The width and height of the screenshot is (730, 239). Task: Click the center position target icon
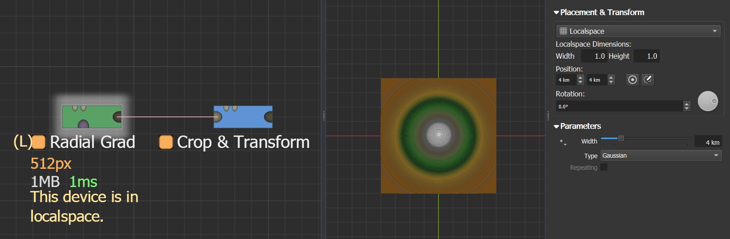pyautogui.click(x=632, y=80)
